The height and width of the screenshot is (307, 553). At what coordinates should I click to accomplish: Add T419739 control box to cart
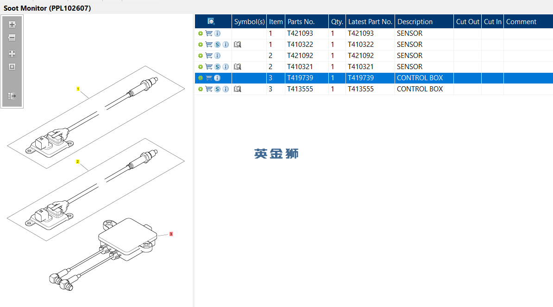point(209,78)
